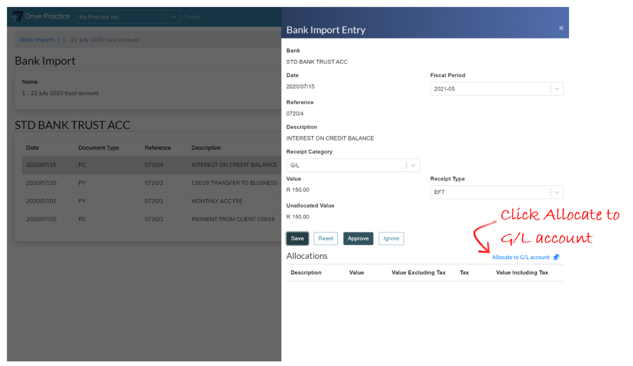Select the INTEREST ON CREDIT BALANCE row
633x366 pixels.
pos(151,165)
